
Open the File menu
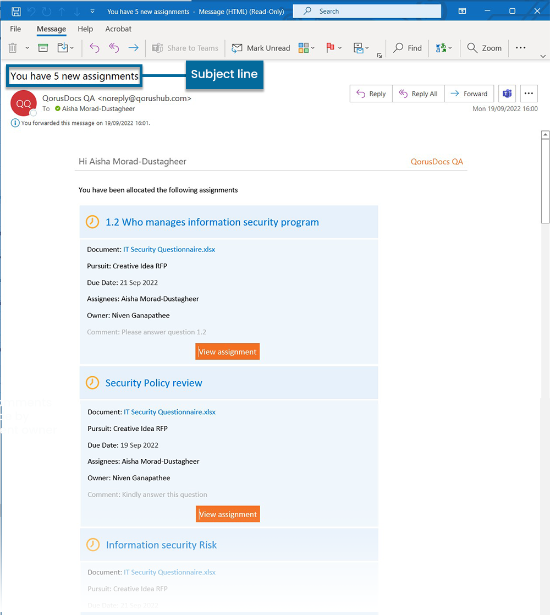coord(16,29)
